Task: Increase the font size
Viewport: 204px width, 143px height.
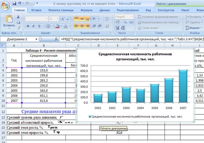Action: (x=63, y=19)
